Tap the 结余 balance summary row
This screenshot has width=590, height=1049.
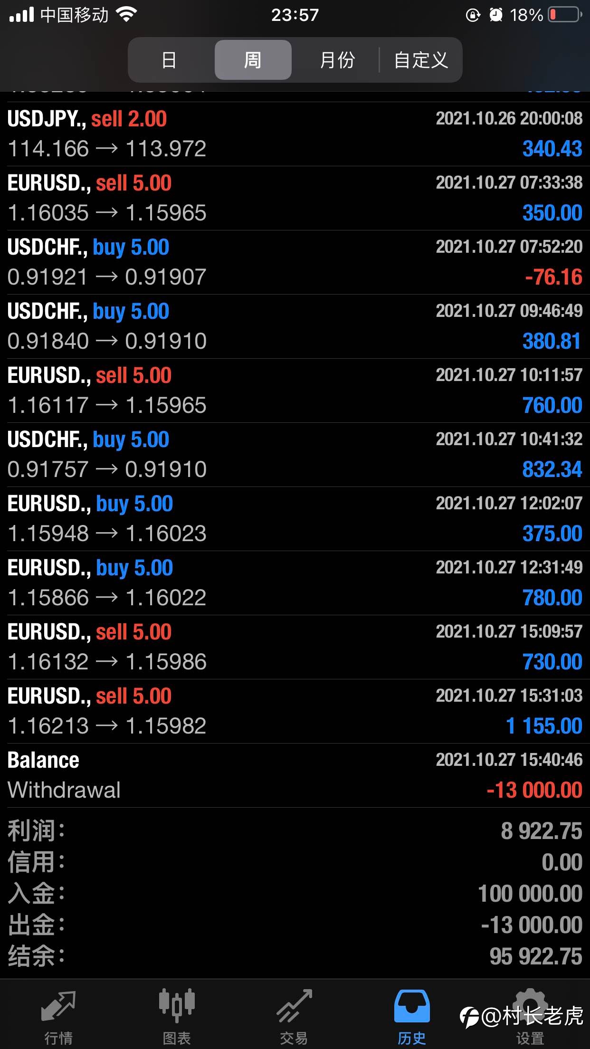pyautogui.click(x=295, y=956)
